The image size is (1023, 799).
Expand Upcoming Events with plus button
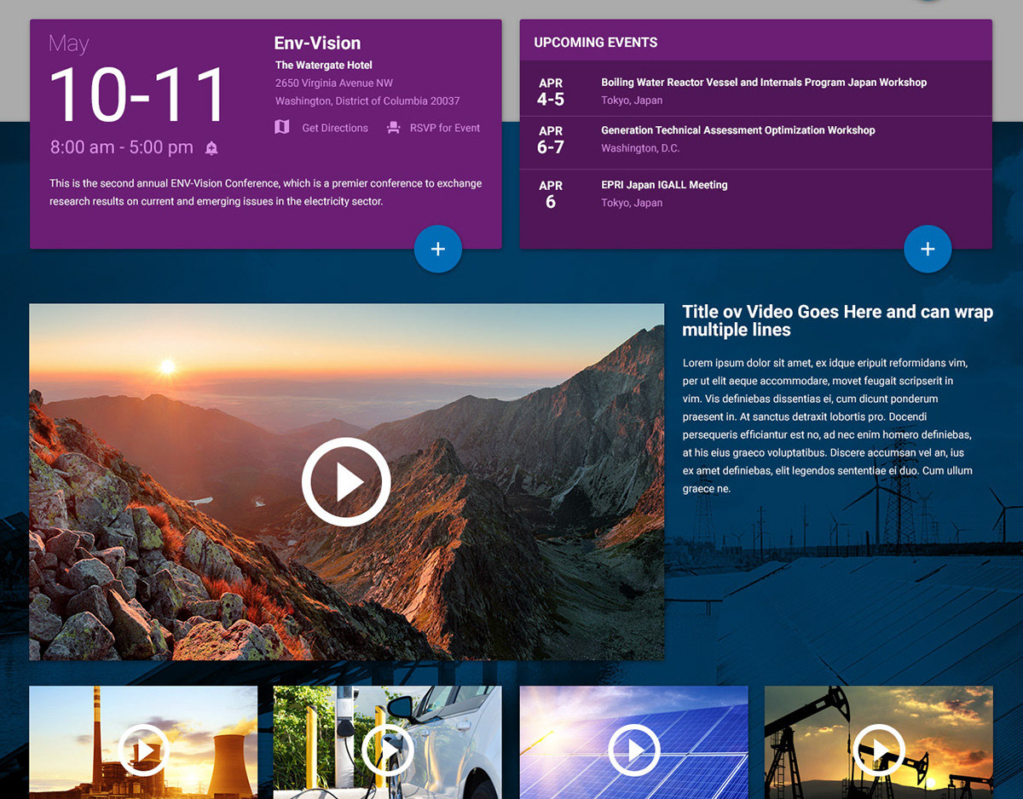[928, 249]
